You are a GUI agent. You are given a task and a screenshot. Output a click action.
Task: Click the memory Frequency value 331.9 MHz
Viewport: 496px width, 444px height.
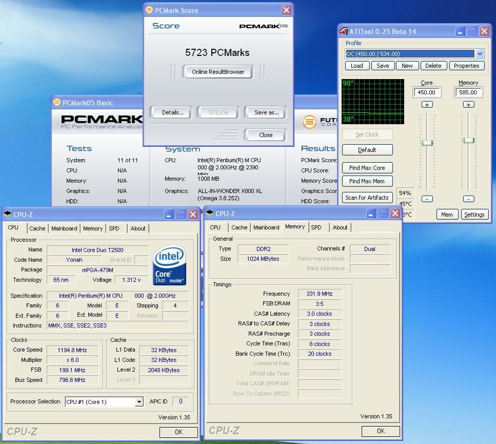tap(319, 294)
